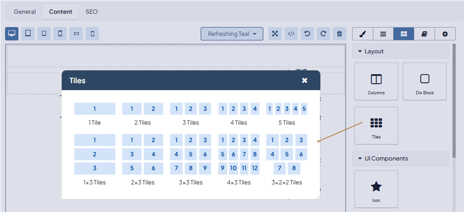Open the style brush panel
This screenshot has height=212, width=464.
pyautogui.click(x=362, y=34)
